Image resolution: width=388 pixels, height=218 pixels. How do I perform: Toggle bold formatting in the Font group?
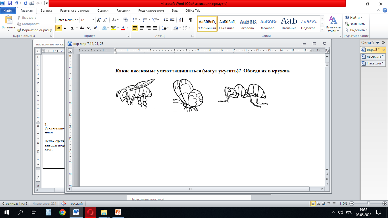tap(59, 28)
